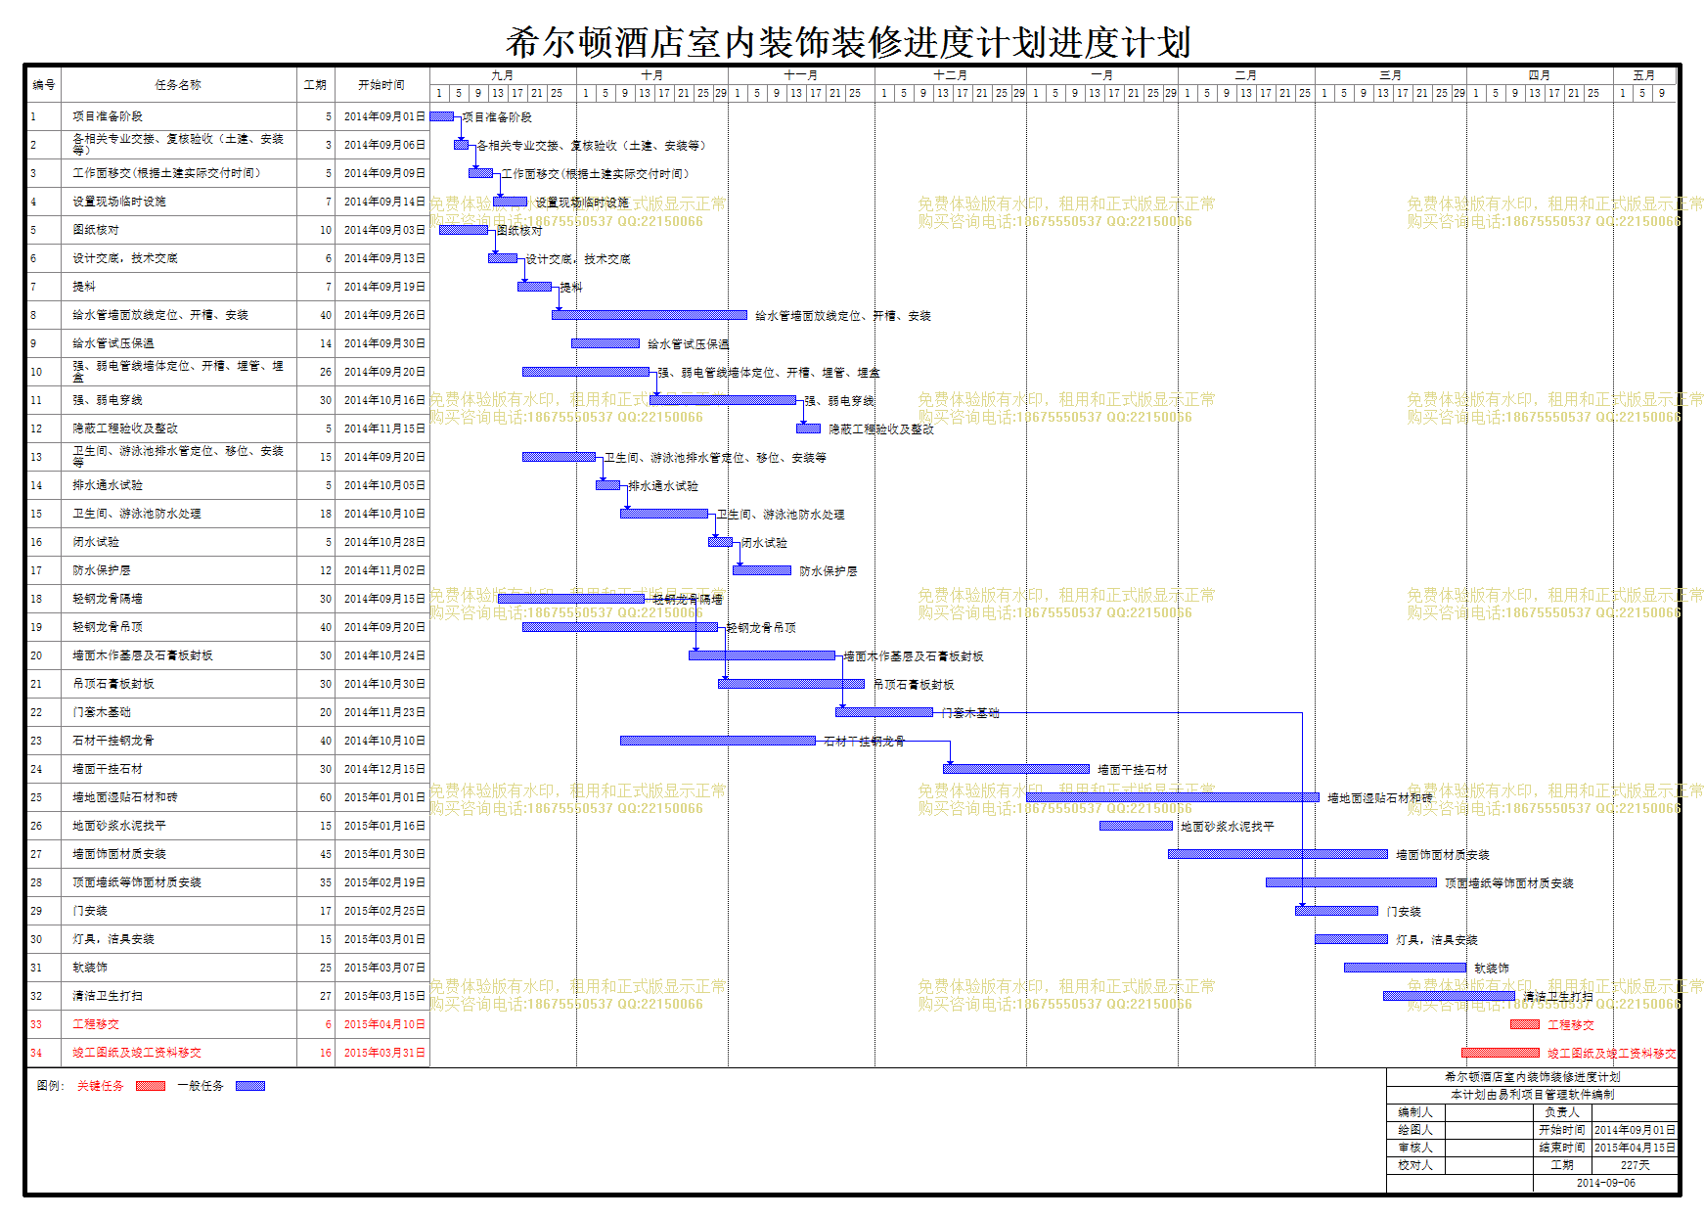This screenshot has height=1218, width=1704.
Task: Click the start date 2015年01月01日
Action: click(x=384, y=797)
